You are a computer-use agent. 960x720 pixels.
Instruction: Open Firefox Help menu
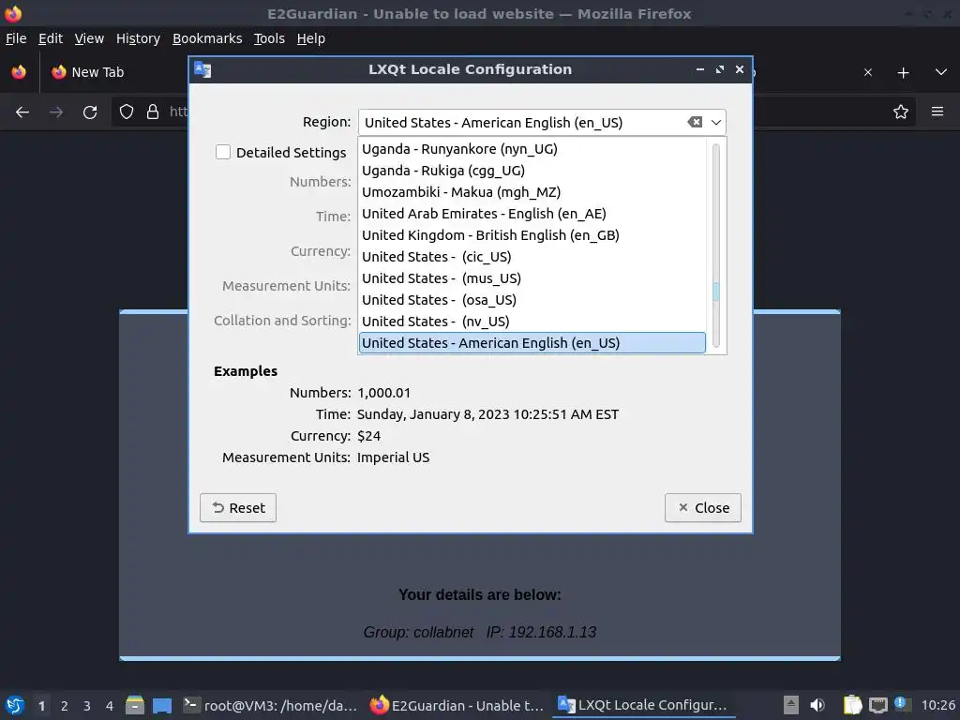[310, 38]
